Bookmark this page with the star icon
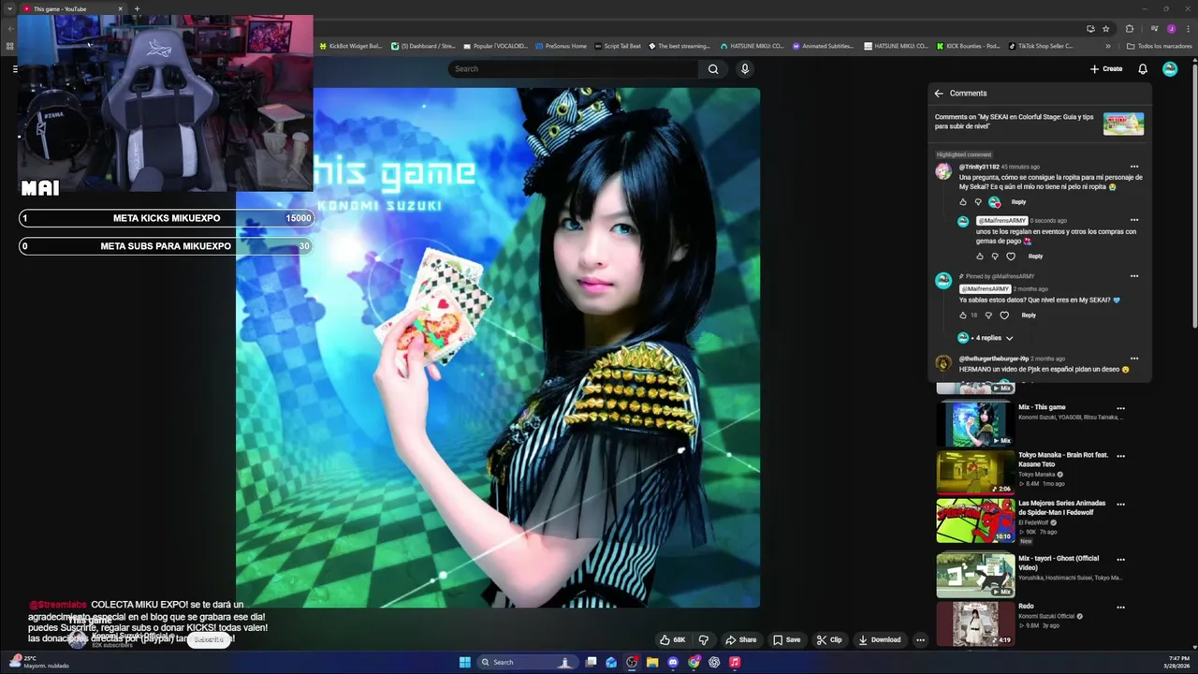Image resolution: width=1198 pixels, height=674 pixels. click(1105, 29)
